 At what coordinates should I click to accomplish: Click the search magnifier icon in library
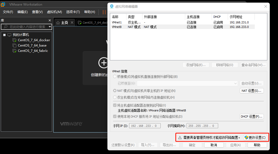[6, 27]
